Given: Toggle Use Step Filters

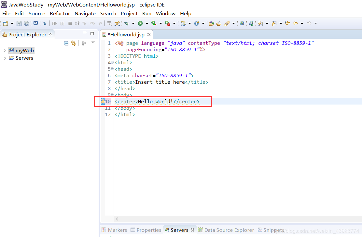Looking at the screenshot, I should point(117,23).
